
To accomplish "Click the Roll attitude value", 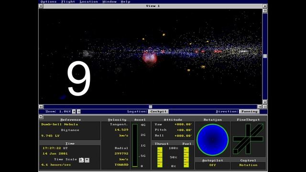I will point(183,136).
